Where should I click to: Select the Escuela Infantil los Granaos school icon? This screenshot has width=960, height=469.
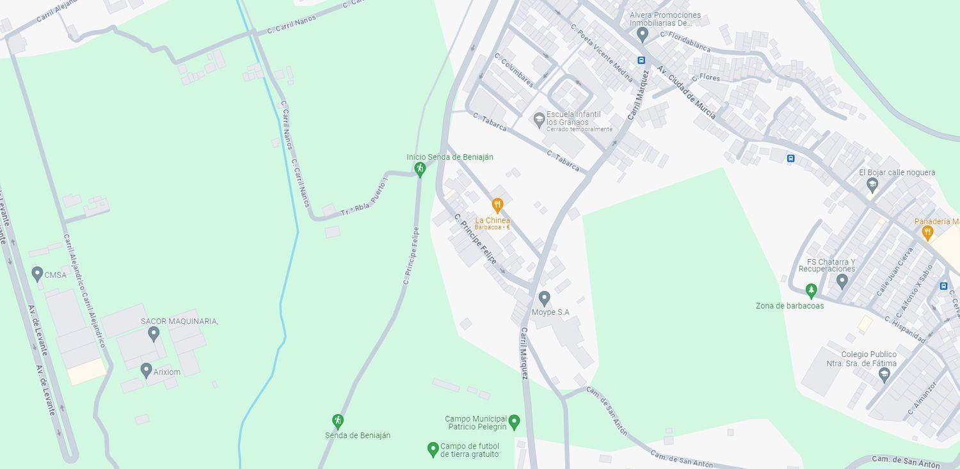[539, 119]
